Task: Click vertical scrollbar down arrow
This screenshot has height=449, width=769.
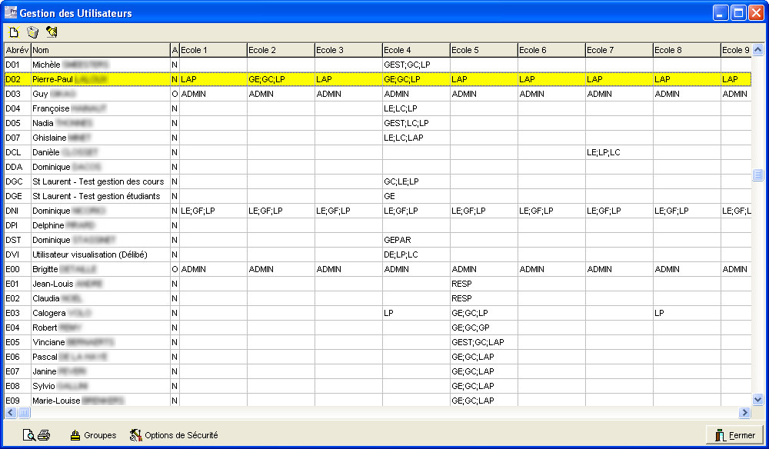Action: (757, 400)
